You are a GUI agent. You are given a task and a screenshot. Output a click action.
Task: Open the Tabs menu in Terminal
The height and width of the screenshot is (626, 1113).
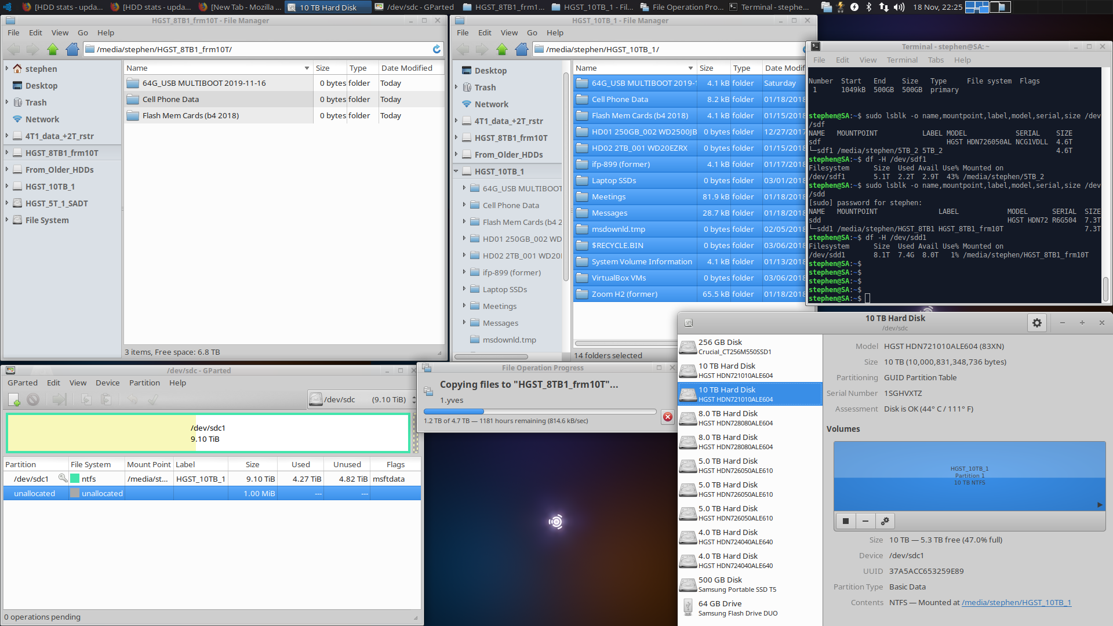pos(936,60)
